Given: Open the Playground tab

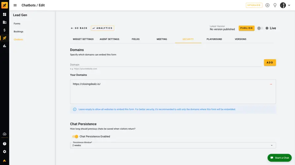Looking at the screenshot, I should [x=214, y=39].
